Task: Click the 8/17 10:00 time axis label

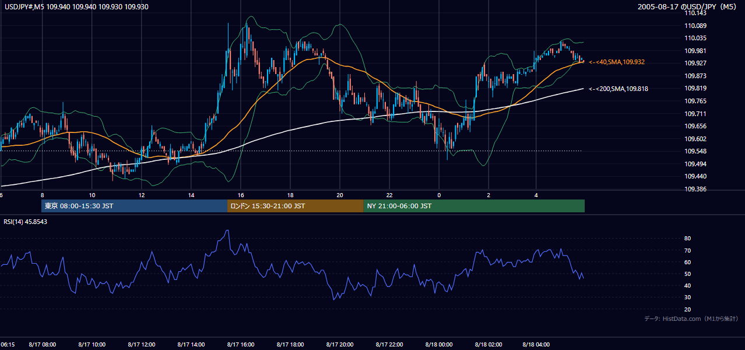Action: (92, 345)
